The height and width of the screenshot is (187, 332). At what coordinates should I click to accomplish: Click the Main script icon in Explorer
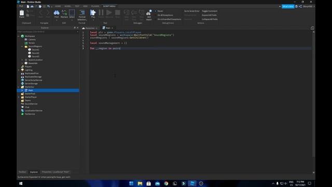pos(26,90)
